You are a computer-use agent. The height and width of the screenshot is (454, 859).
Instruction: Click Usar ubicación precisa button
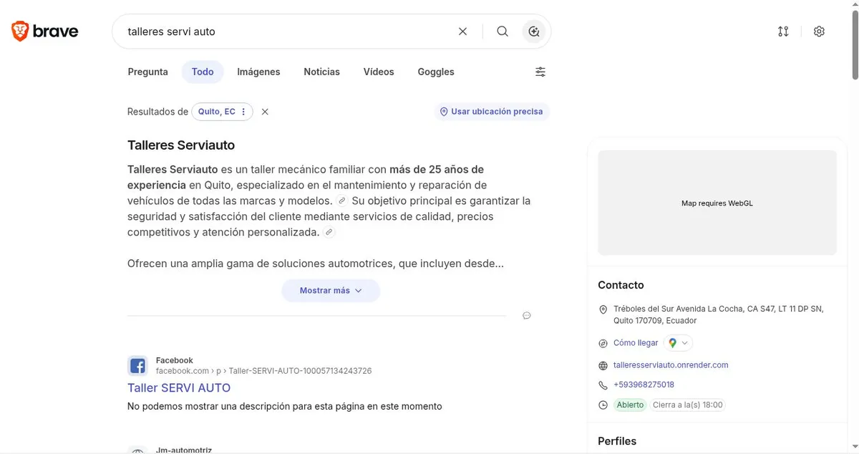tap(492, 112)
